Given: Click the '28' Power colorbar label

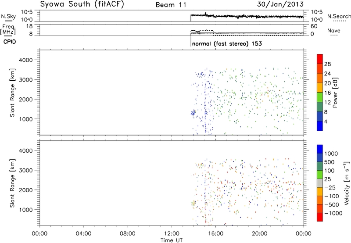Looking at the screenshot, I should coord(327,64).
